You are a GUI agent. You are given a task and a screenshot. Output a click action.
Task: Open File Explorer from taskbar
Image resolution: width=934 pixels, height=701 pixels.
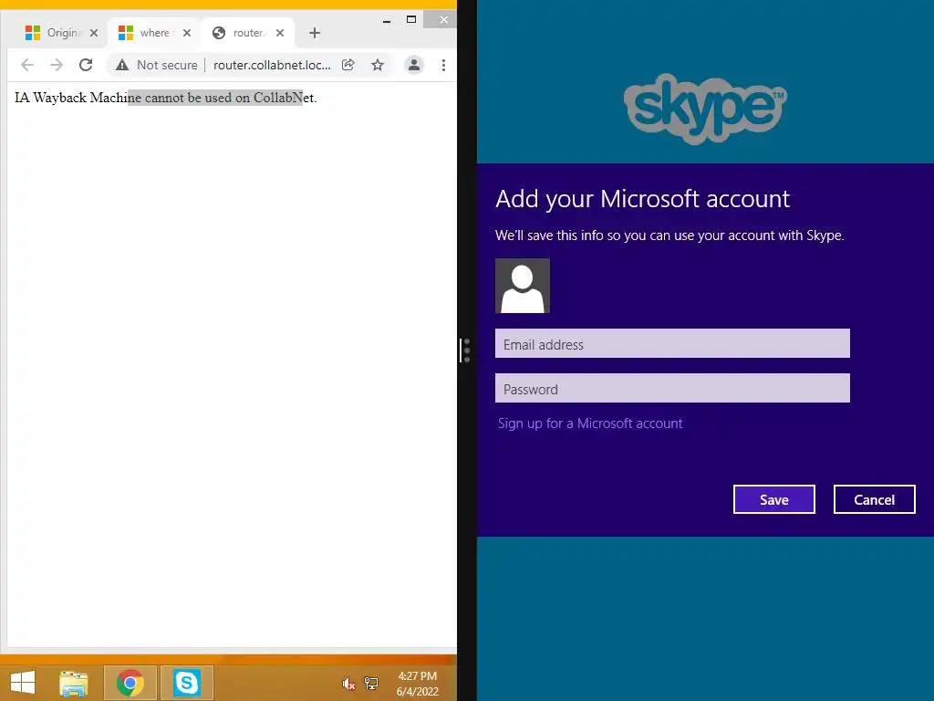[x=74, y=683]
